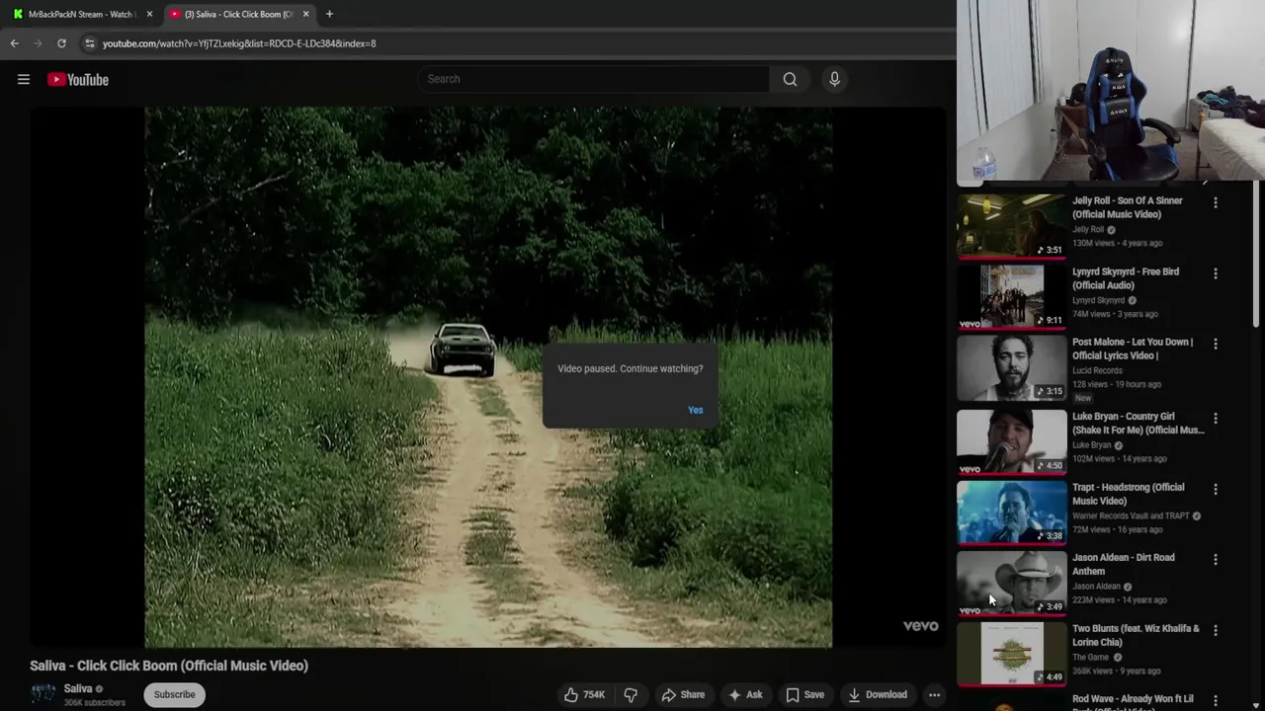Screen dimensions: 1265x711
Task: Switch to the MrBackPackN Stream tab
Action: pos(80,14)
